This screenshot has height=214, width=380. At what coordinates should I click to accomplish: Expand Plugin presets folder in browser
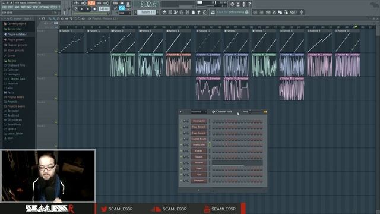(x=16, y=40)
